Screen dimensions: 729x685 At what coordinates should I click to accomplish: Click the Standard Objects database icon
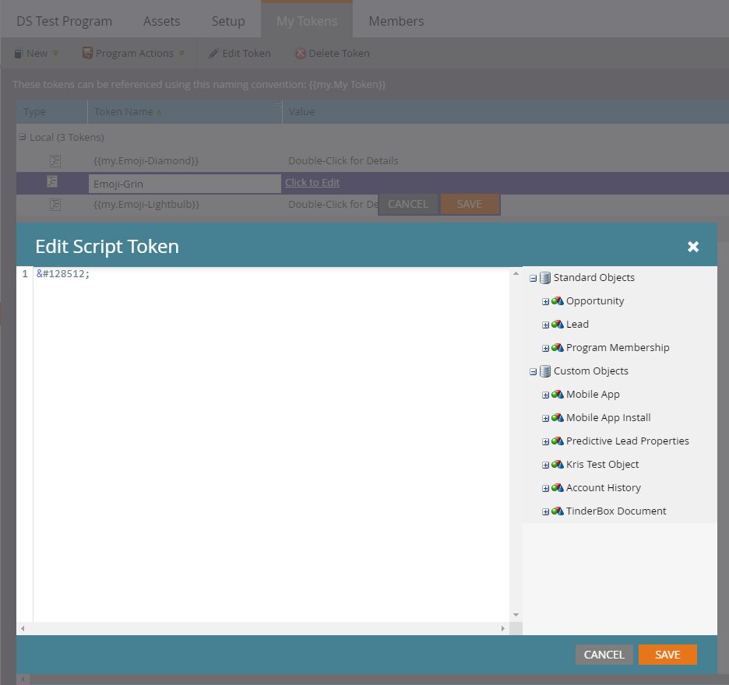coord(544,278)
